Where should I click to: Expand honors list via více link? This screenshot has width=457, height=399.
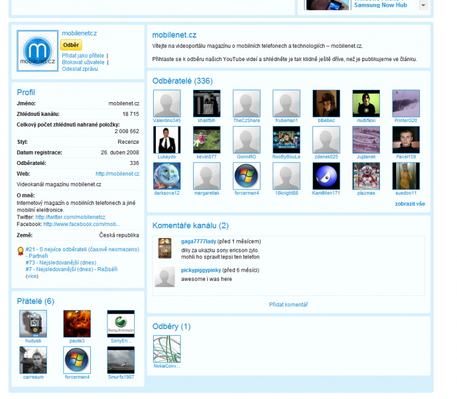(31, 276)
